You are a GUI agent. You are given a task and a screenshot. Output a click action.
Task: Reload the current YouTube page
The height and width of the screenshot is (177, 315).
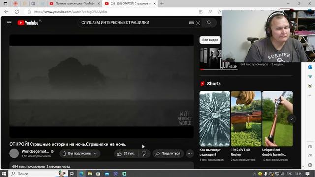click(x=17, y=12)
